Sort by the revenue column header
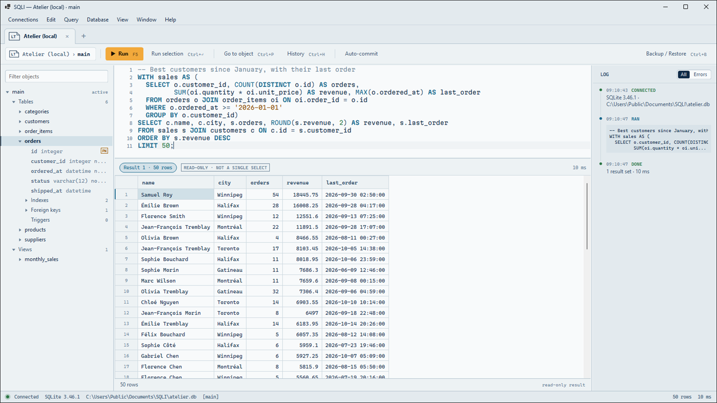The width and height of the screenshot is (717, 403). tap(302, 183)
